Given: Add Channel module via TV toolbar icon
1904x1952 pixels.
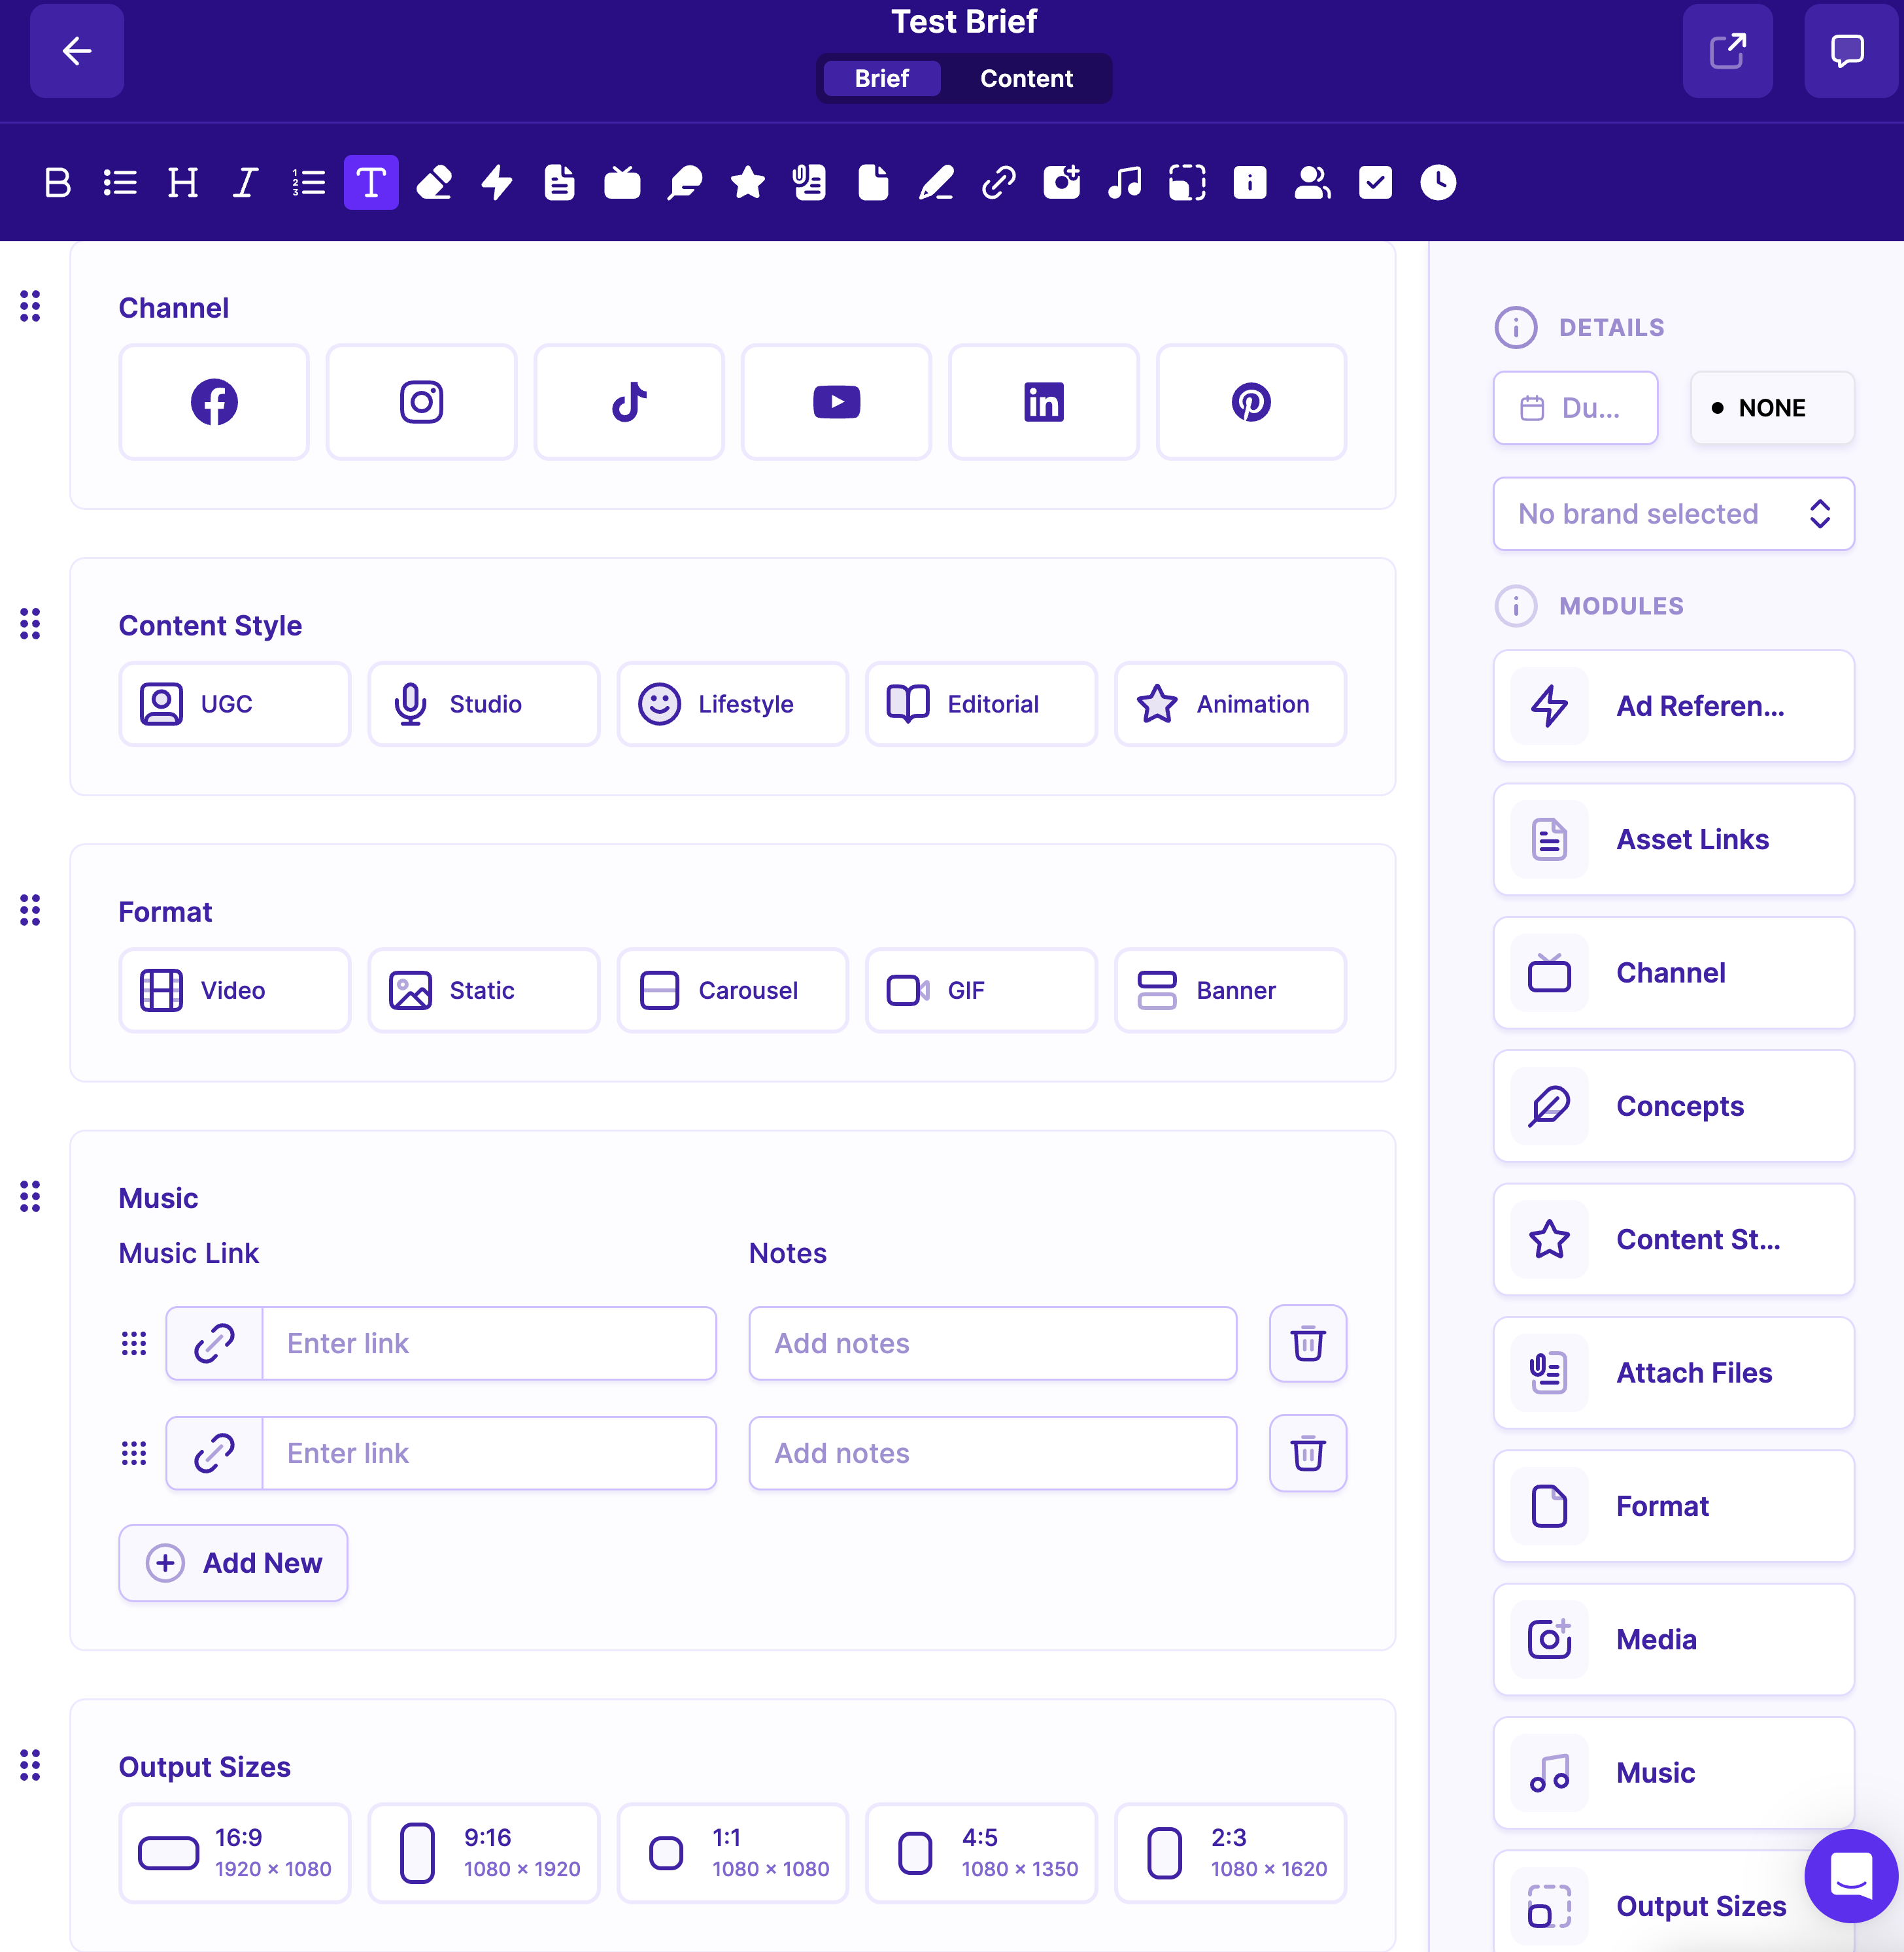Looking at the screenshot, I should (x=622, y=183).
